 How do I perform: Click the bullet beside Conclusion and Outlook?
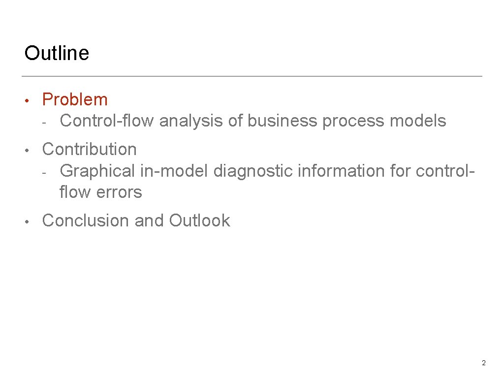tap(27, 222)
